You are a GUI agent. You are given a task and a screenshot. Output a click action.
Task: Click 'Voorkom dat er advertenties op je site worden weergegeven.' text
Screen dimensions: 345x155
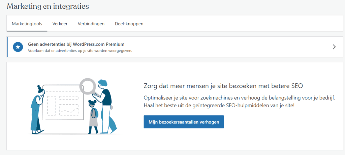click(80, 51)
